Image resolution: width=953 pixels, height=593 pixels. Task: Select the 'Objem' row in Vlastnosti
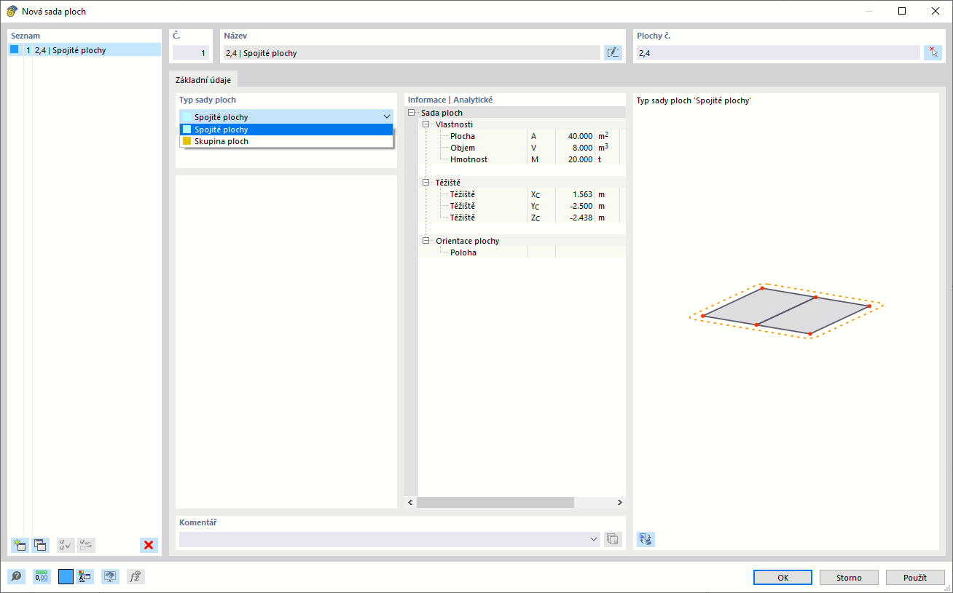(522, 148)
